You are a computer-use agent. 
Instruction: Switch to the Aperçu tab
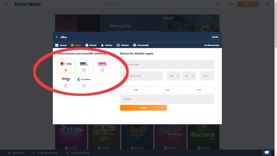[61, 45]
